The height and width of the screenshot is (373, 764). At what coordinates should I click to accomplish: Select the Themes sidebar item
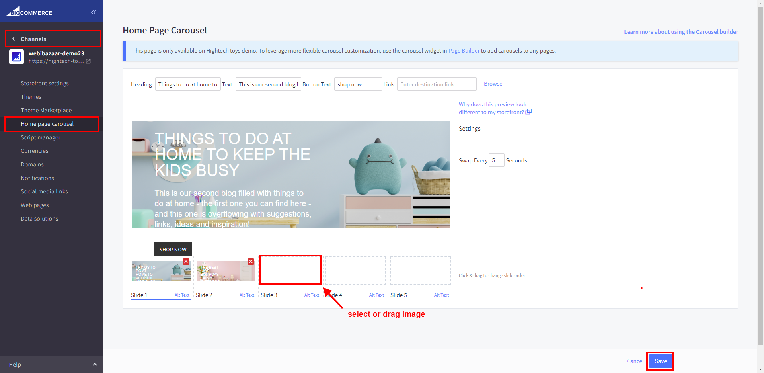(31, 97)
